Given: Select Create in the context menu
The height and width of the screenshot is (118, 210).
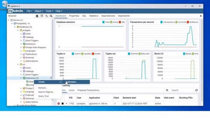Looking at the screenshot, I should coord(48,82).
